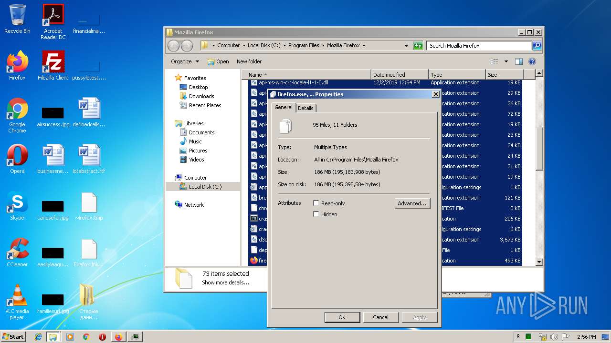Click the Explorer Forward navigation button
This screenshot has width=611, height=343.
(187, 46)
